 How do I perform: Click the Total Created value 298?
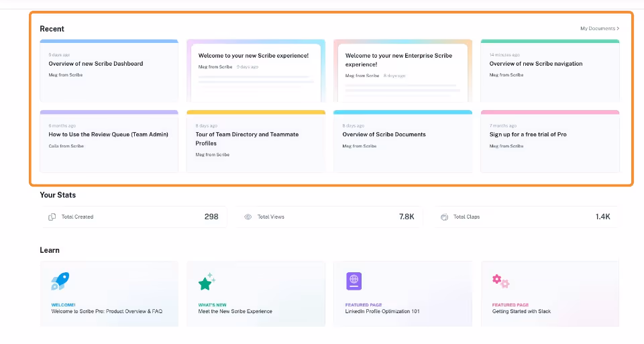point(211,217)
